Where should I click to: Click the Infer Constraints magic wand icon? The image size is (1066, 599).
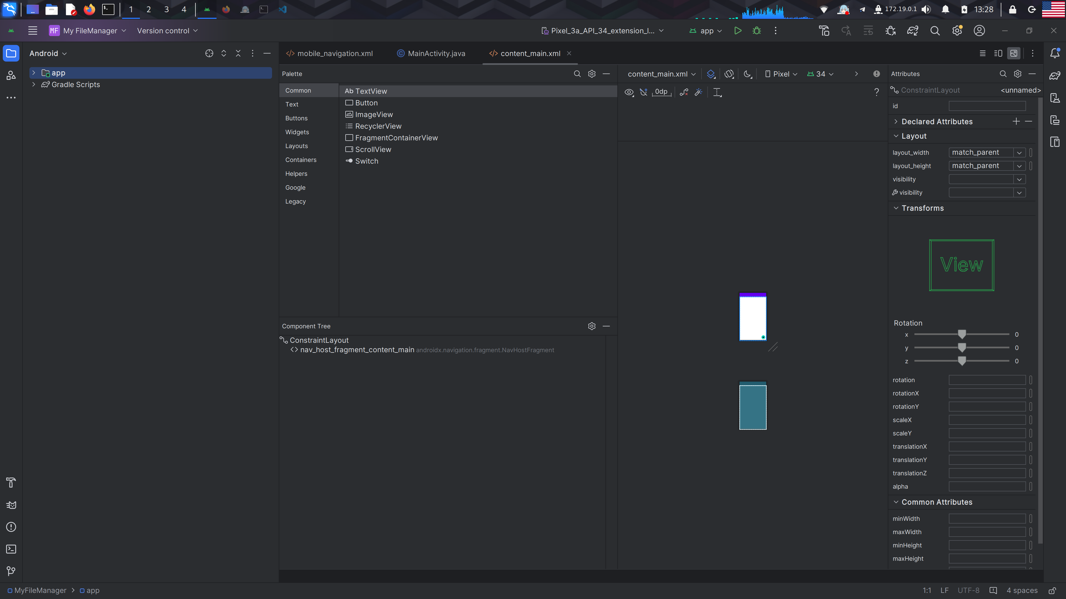tap(698, 92)
